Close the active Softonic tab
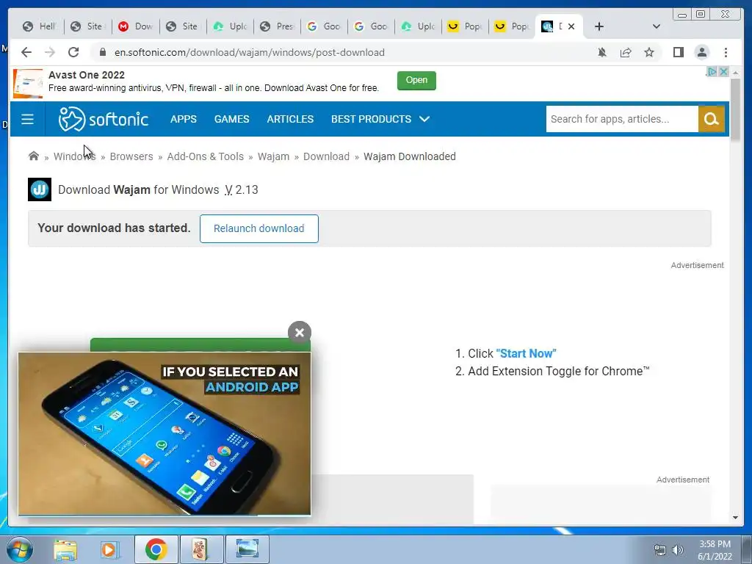752x564 pixels. pos(571,26)
